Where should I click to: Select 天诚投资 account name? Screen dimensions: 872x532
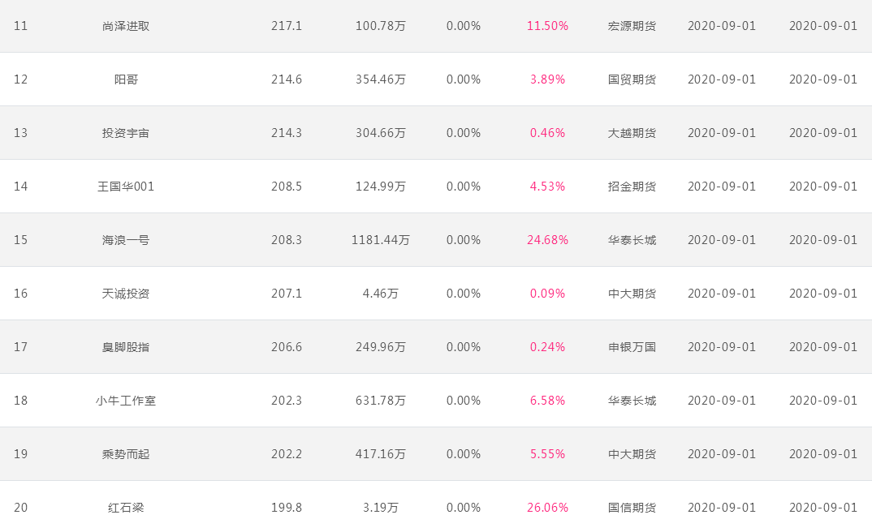(126, 294)
